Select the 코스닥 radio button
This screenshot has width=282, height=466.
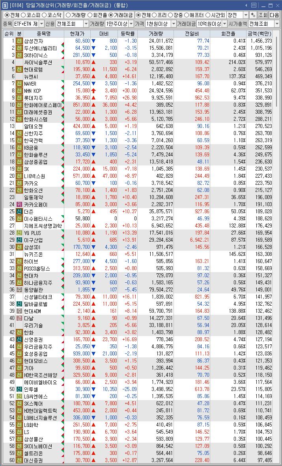pos(52,15)
